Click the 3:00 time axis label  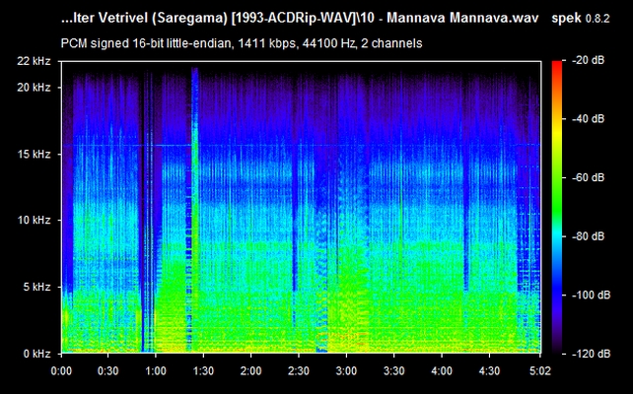(x=346, y=370)
